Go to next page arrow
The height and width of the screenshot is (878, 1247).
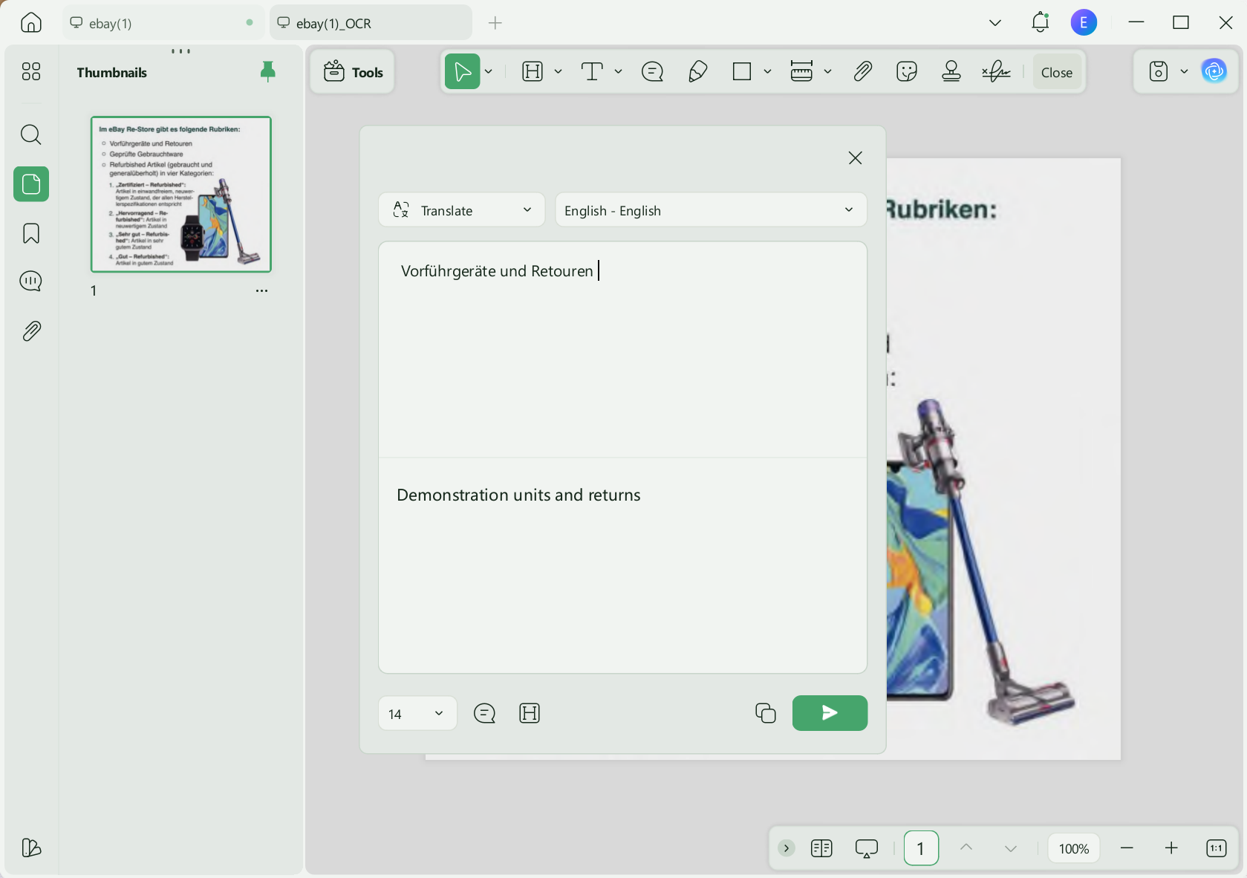pyautogui.click(x=1011, y=848)
